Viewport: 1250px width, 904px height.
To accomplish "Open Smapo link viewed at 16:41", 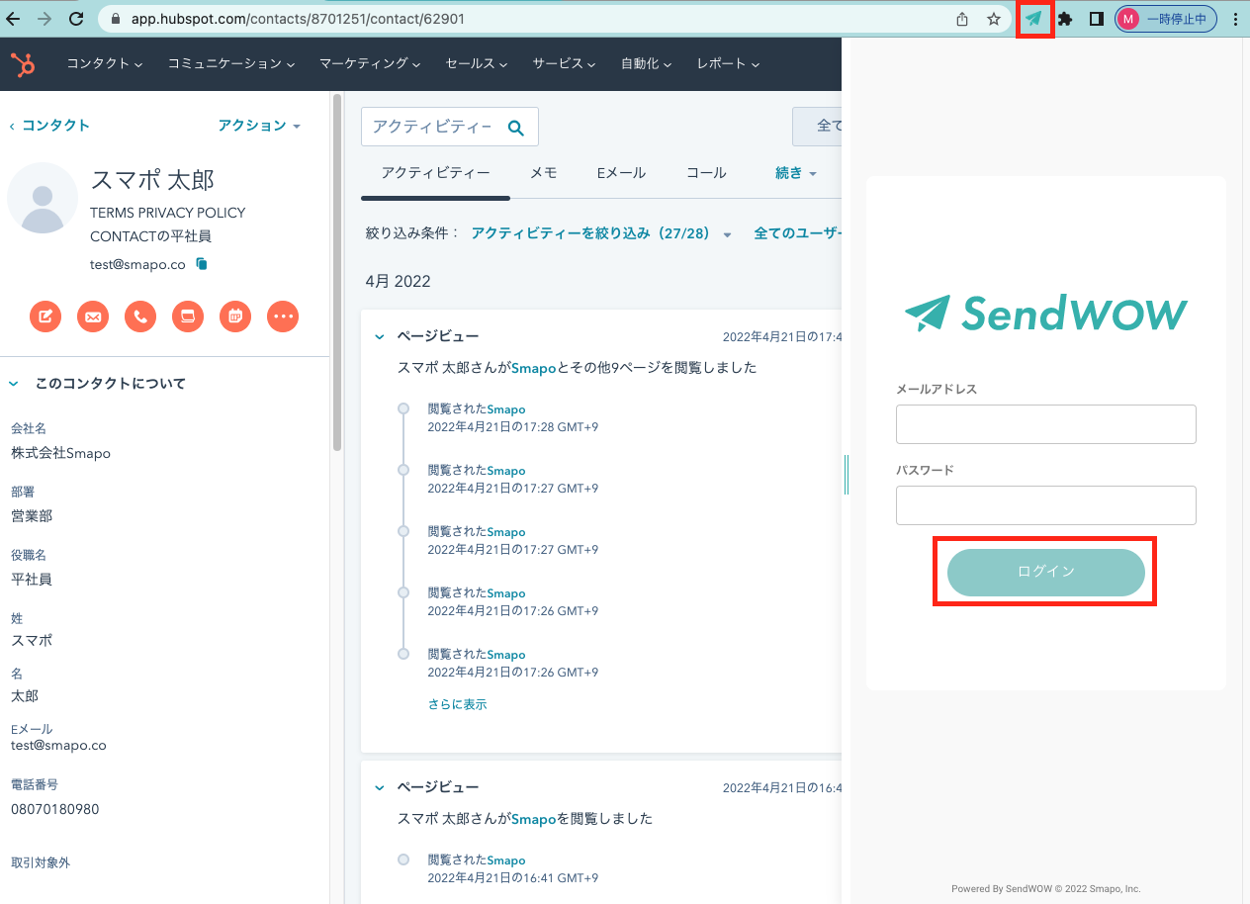I will pyautogui.click(x=506, y=860).
